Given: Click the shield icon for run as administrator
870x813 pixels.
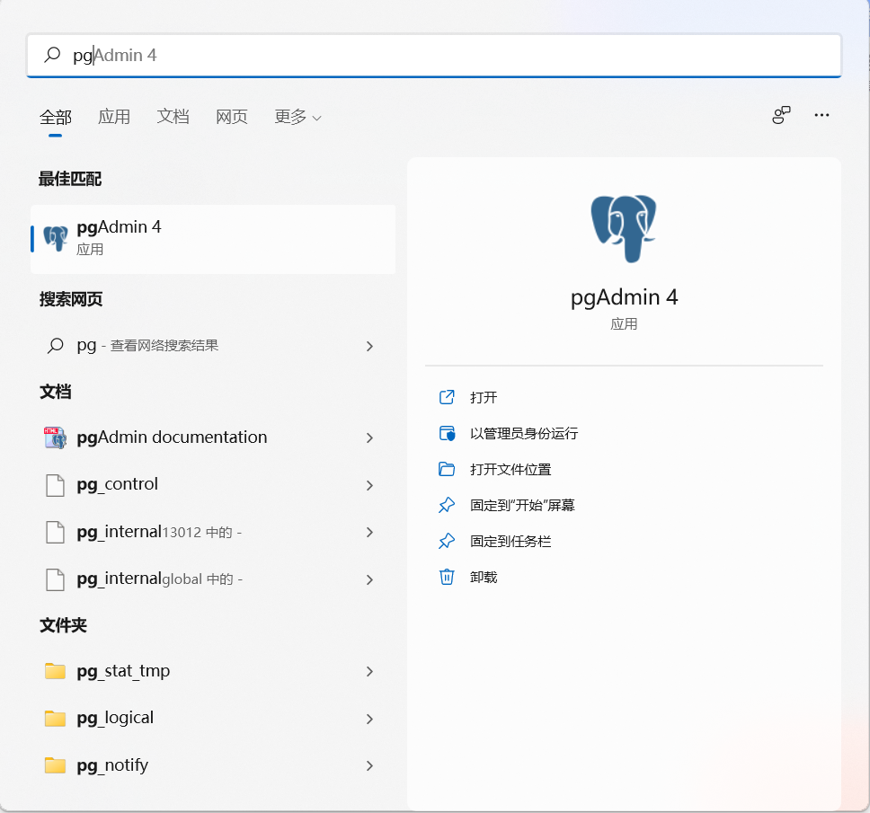Looking at the screenshot, I should point(447,433).
